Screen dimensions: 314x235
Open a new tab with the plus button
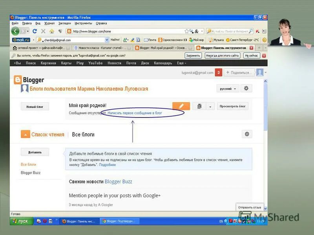[x=259, y=48]
